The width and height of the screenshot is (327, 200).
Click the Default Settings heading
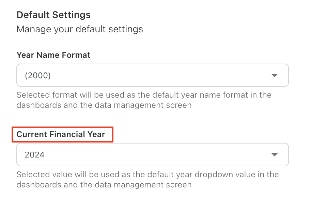(53, 15)
